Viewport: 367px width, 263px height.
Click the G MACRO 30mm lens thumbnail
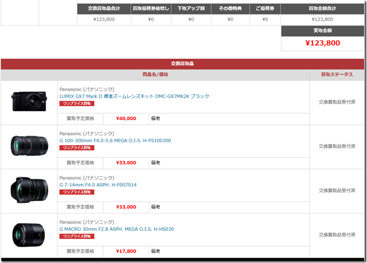click(x=28, y=235)
